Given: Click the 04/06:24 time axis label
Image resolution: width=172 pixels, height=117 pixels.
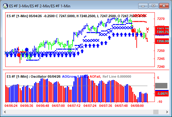Looking at the screenshot, I should [x=11, y=106].
